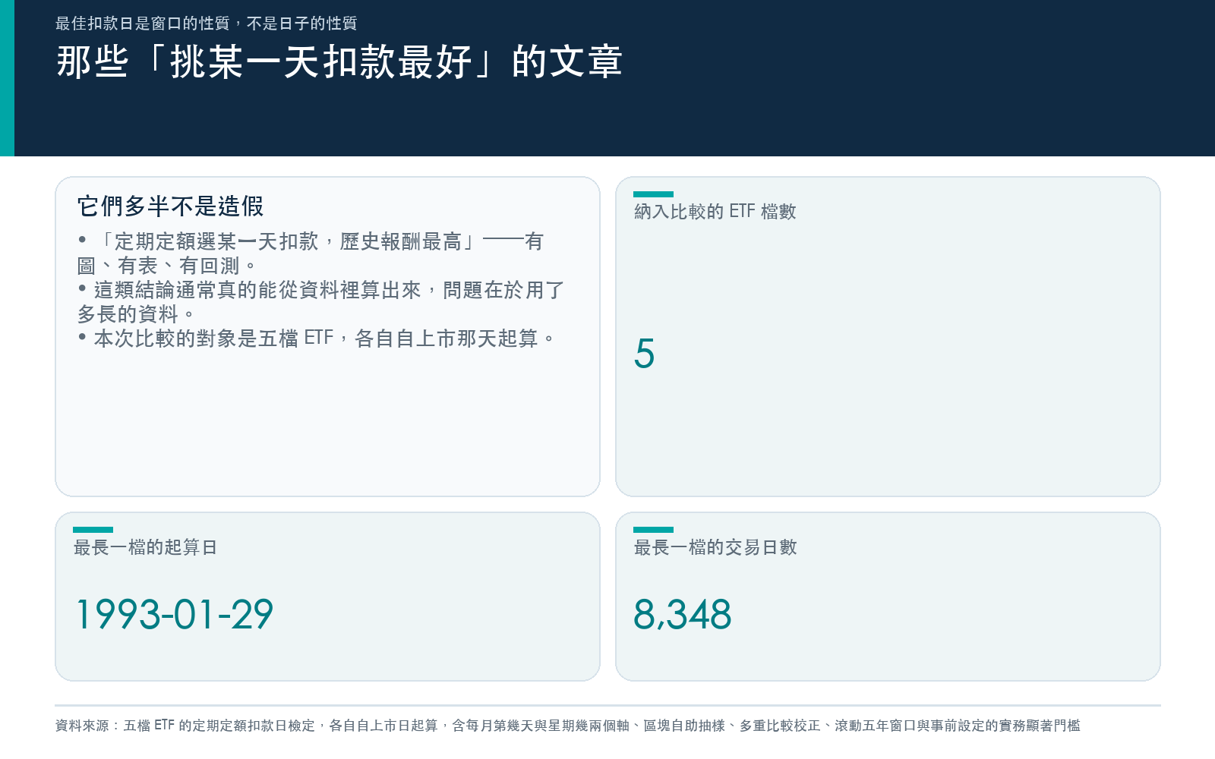This screenshot has height=759, width=1215.
Task: Click the heading 它們多半不是造假
Action: (171, 206)
